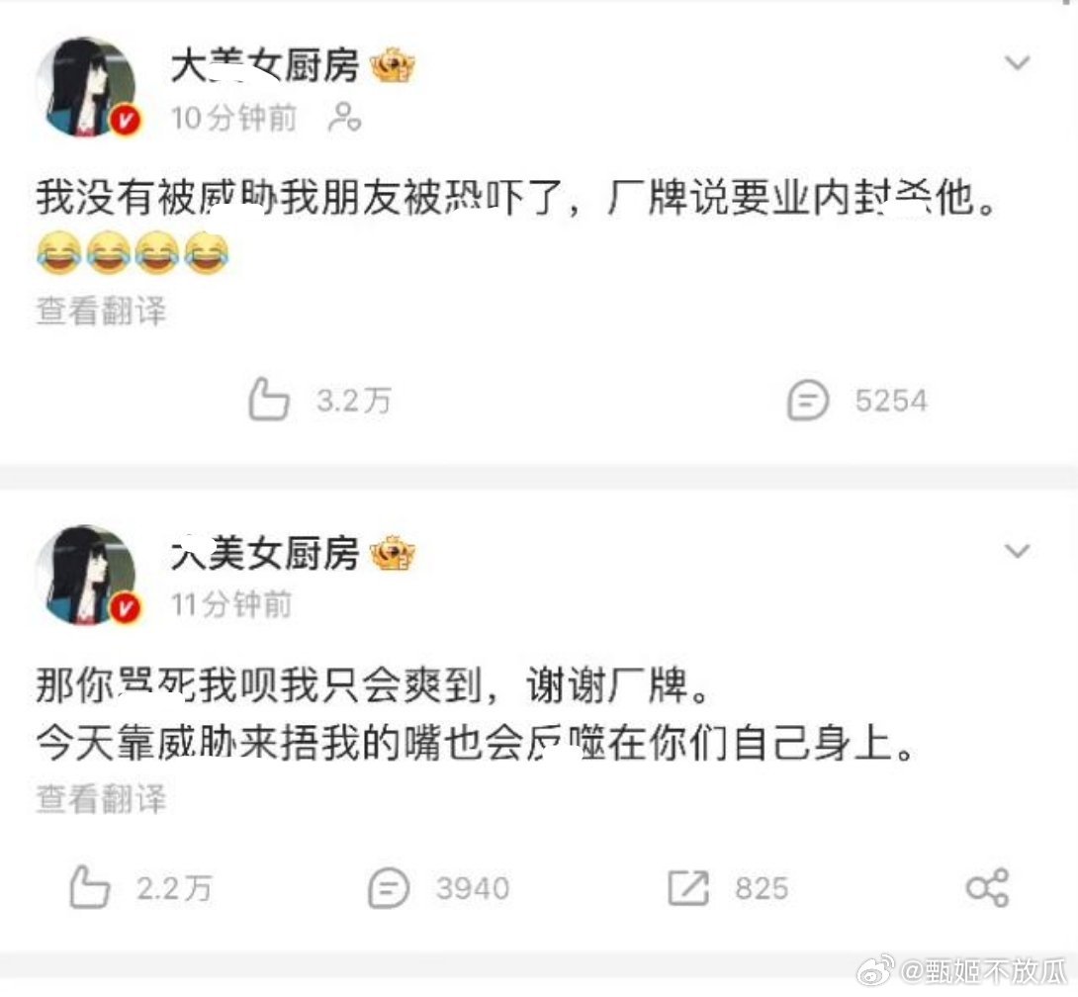Tap the crown badge next to second username
This screenshot has width=1078, height=997.
coord(393,554)
